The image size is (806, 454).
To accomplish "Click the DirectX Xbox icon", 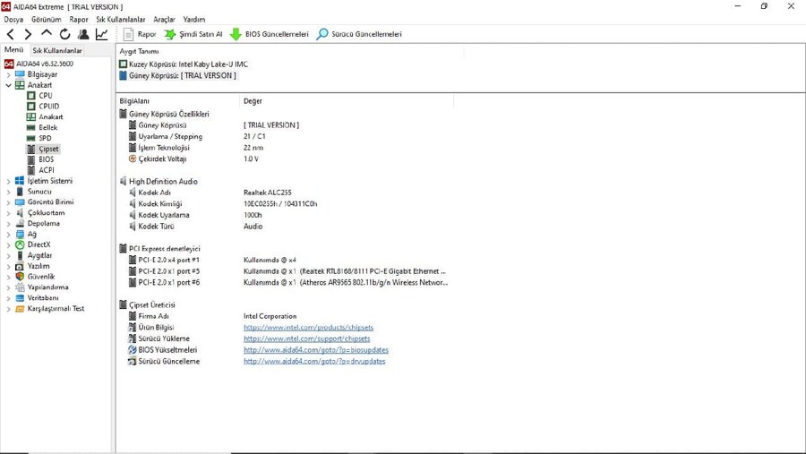I will [x=20, y=244].
